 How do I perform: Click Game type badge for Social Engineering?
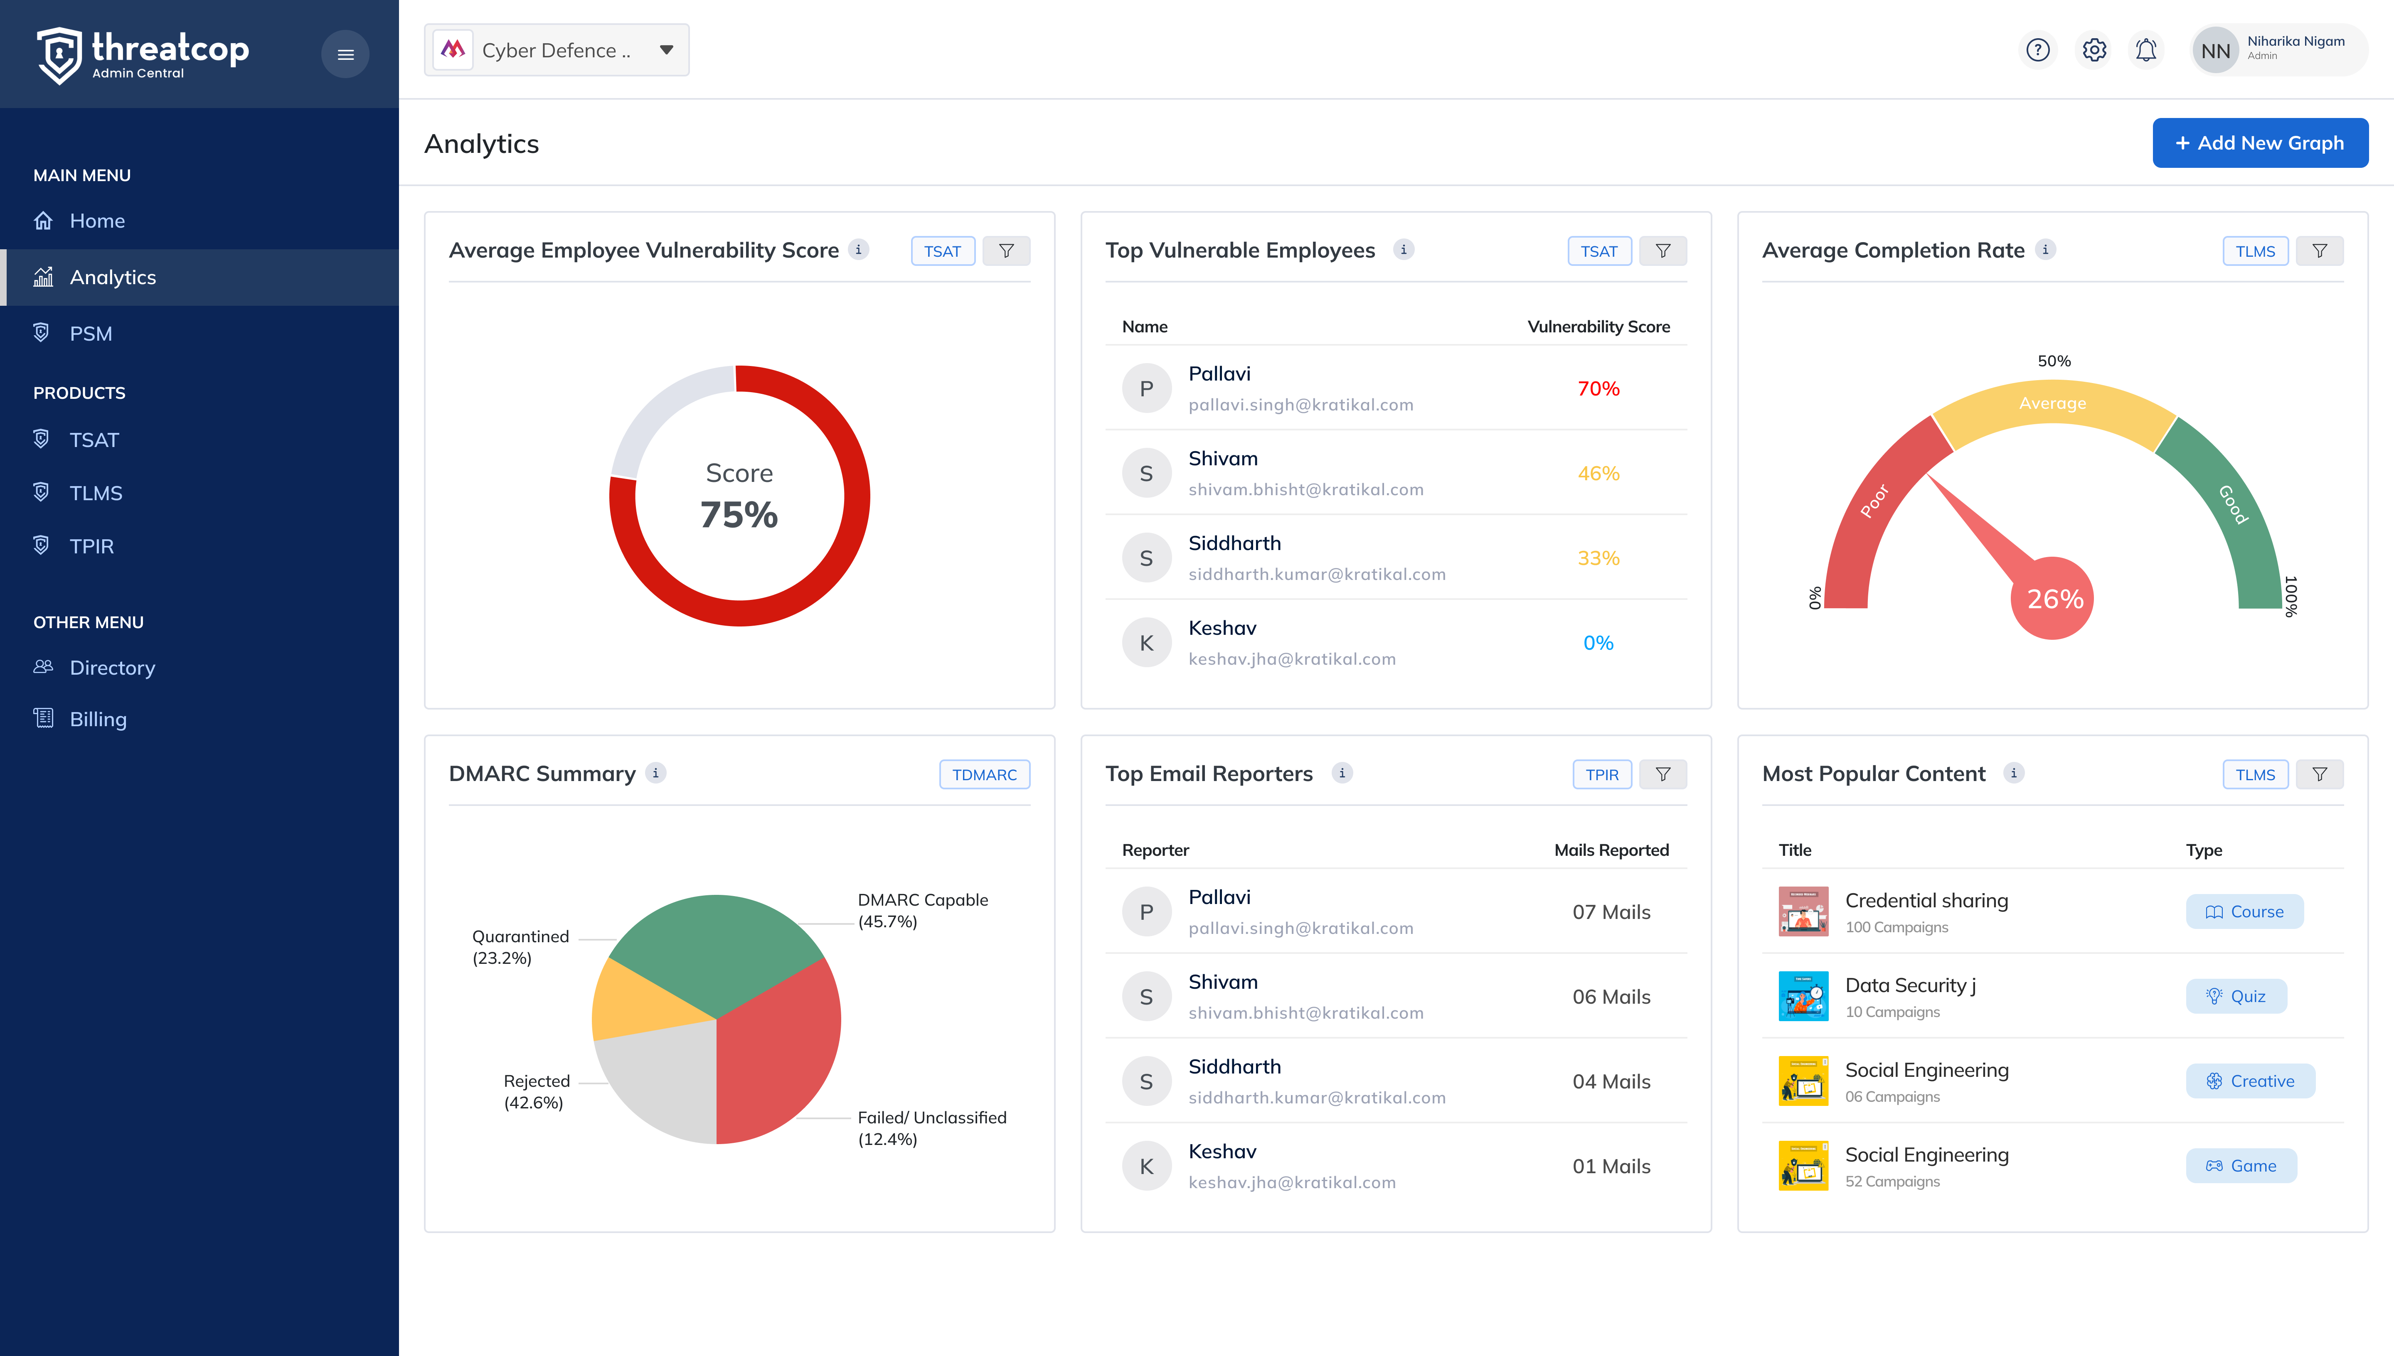[x=2241, y=1166]
